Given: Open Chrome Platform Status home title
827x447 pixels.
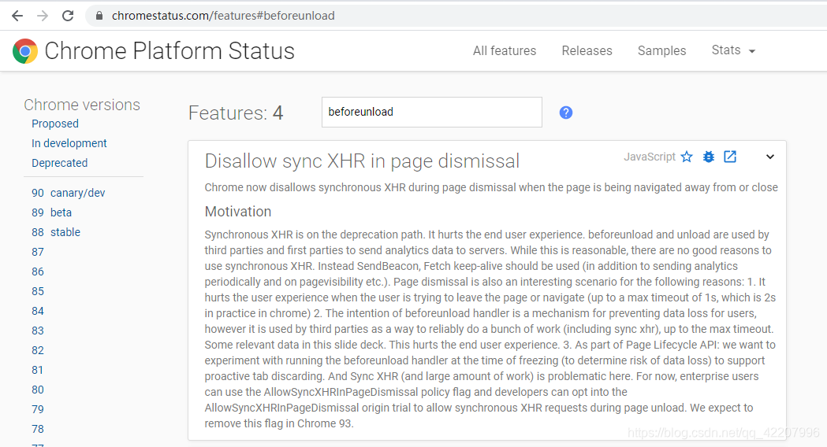Looking at the screenshot, I should pos(169,51).
